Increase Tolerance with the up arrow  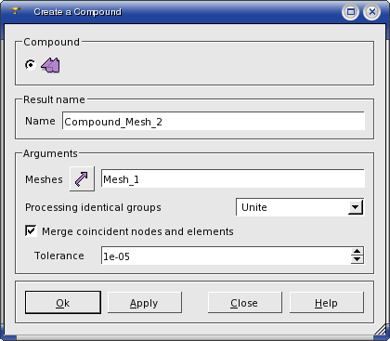click(357, 251)
